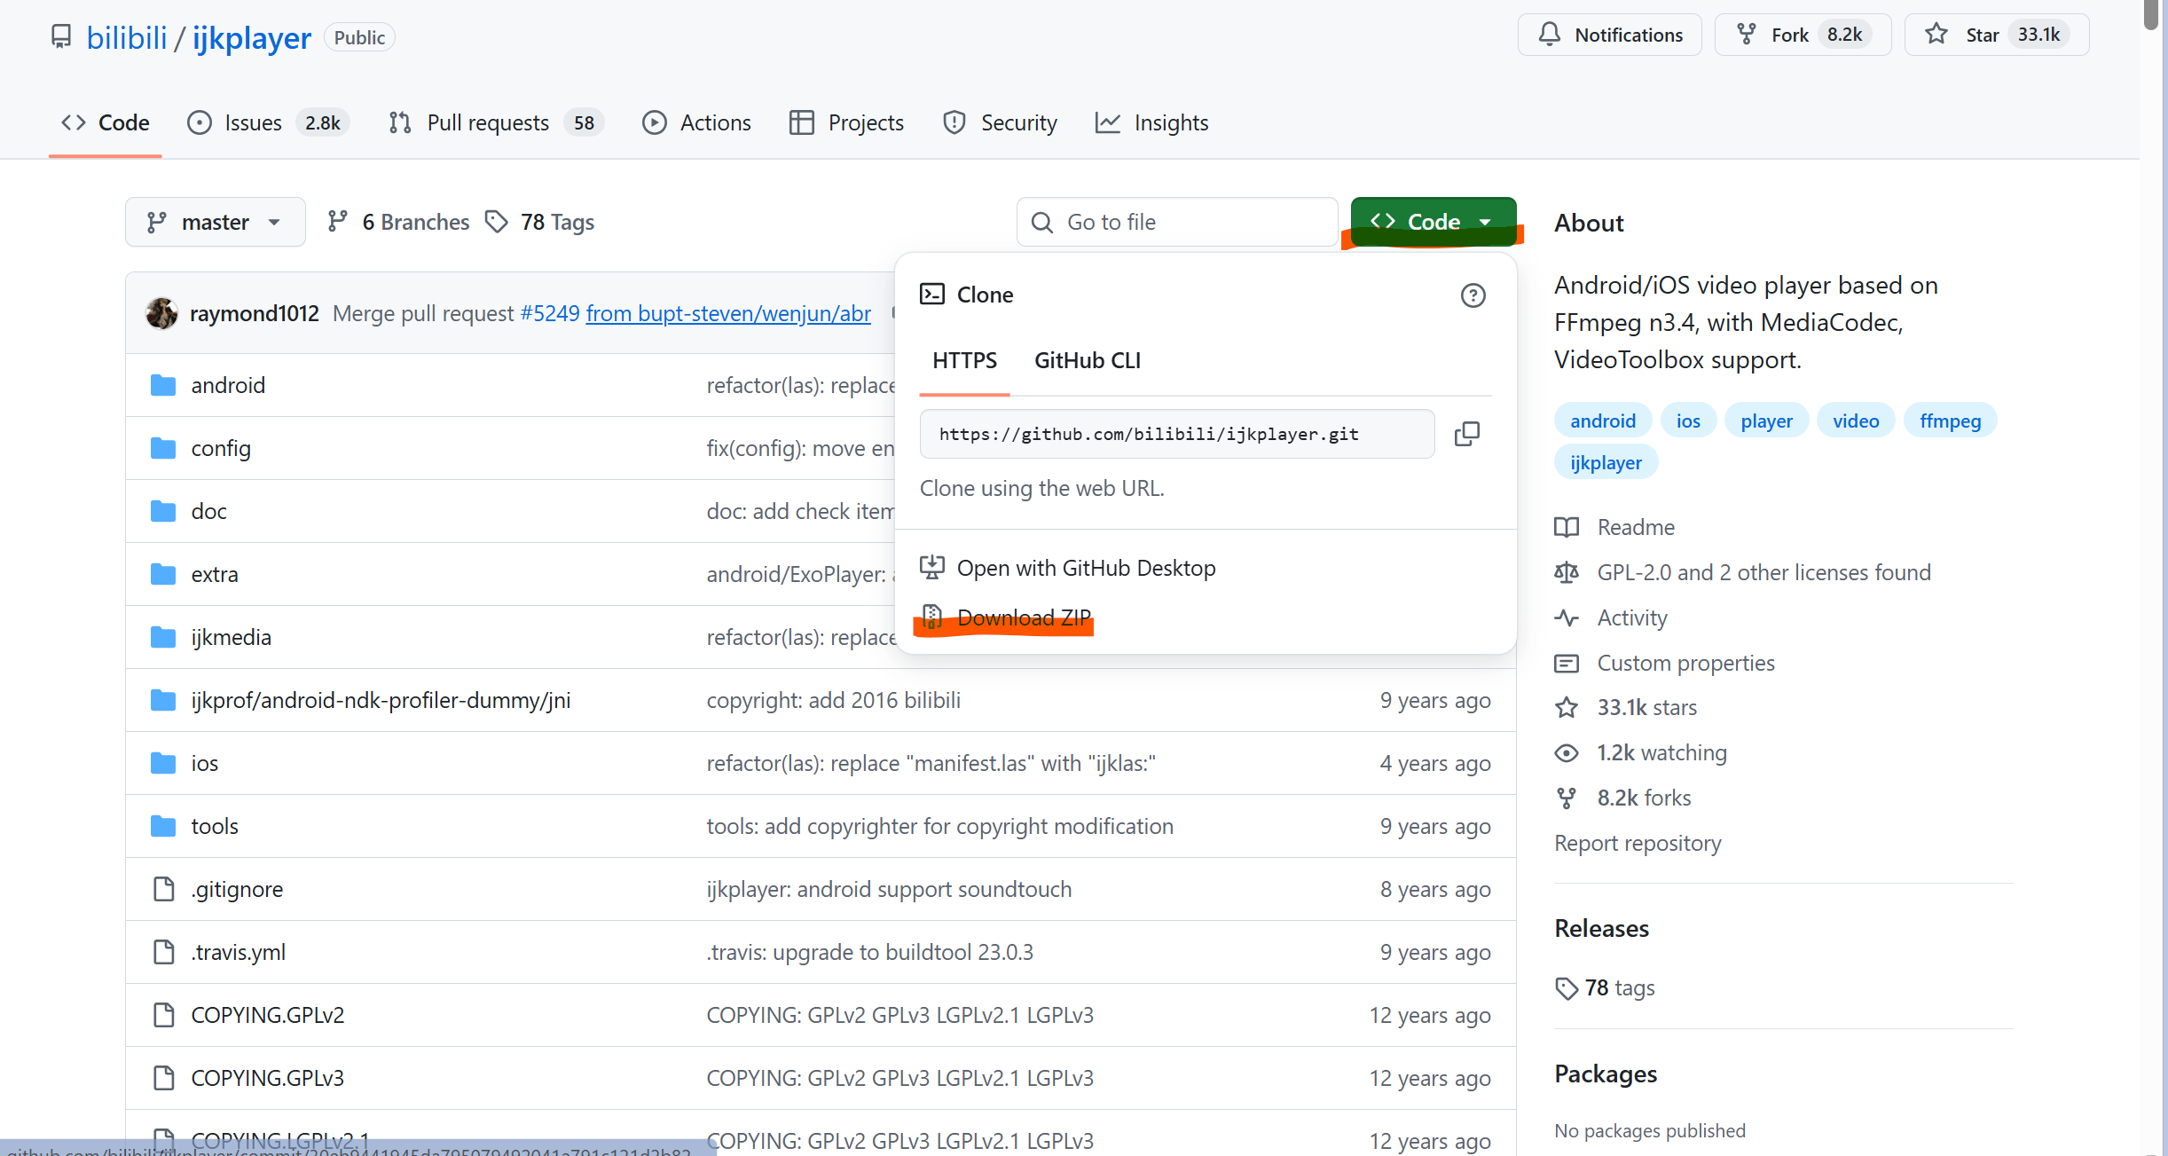Click Download ZIP option
This screenshot has height=1156, width=2168.
(1023, 618)
